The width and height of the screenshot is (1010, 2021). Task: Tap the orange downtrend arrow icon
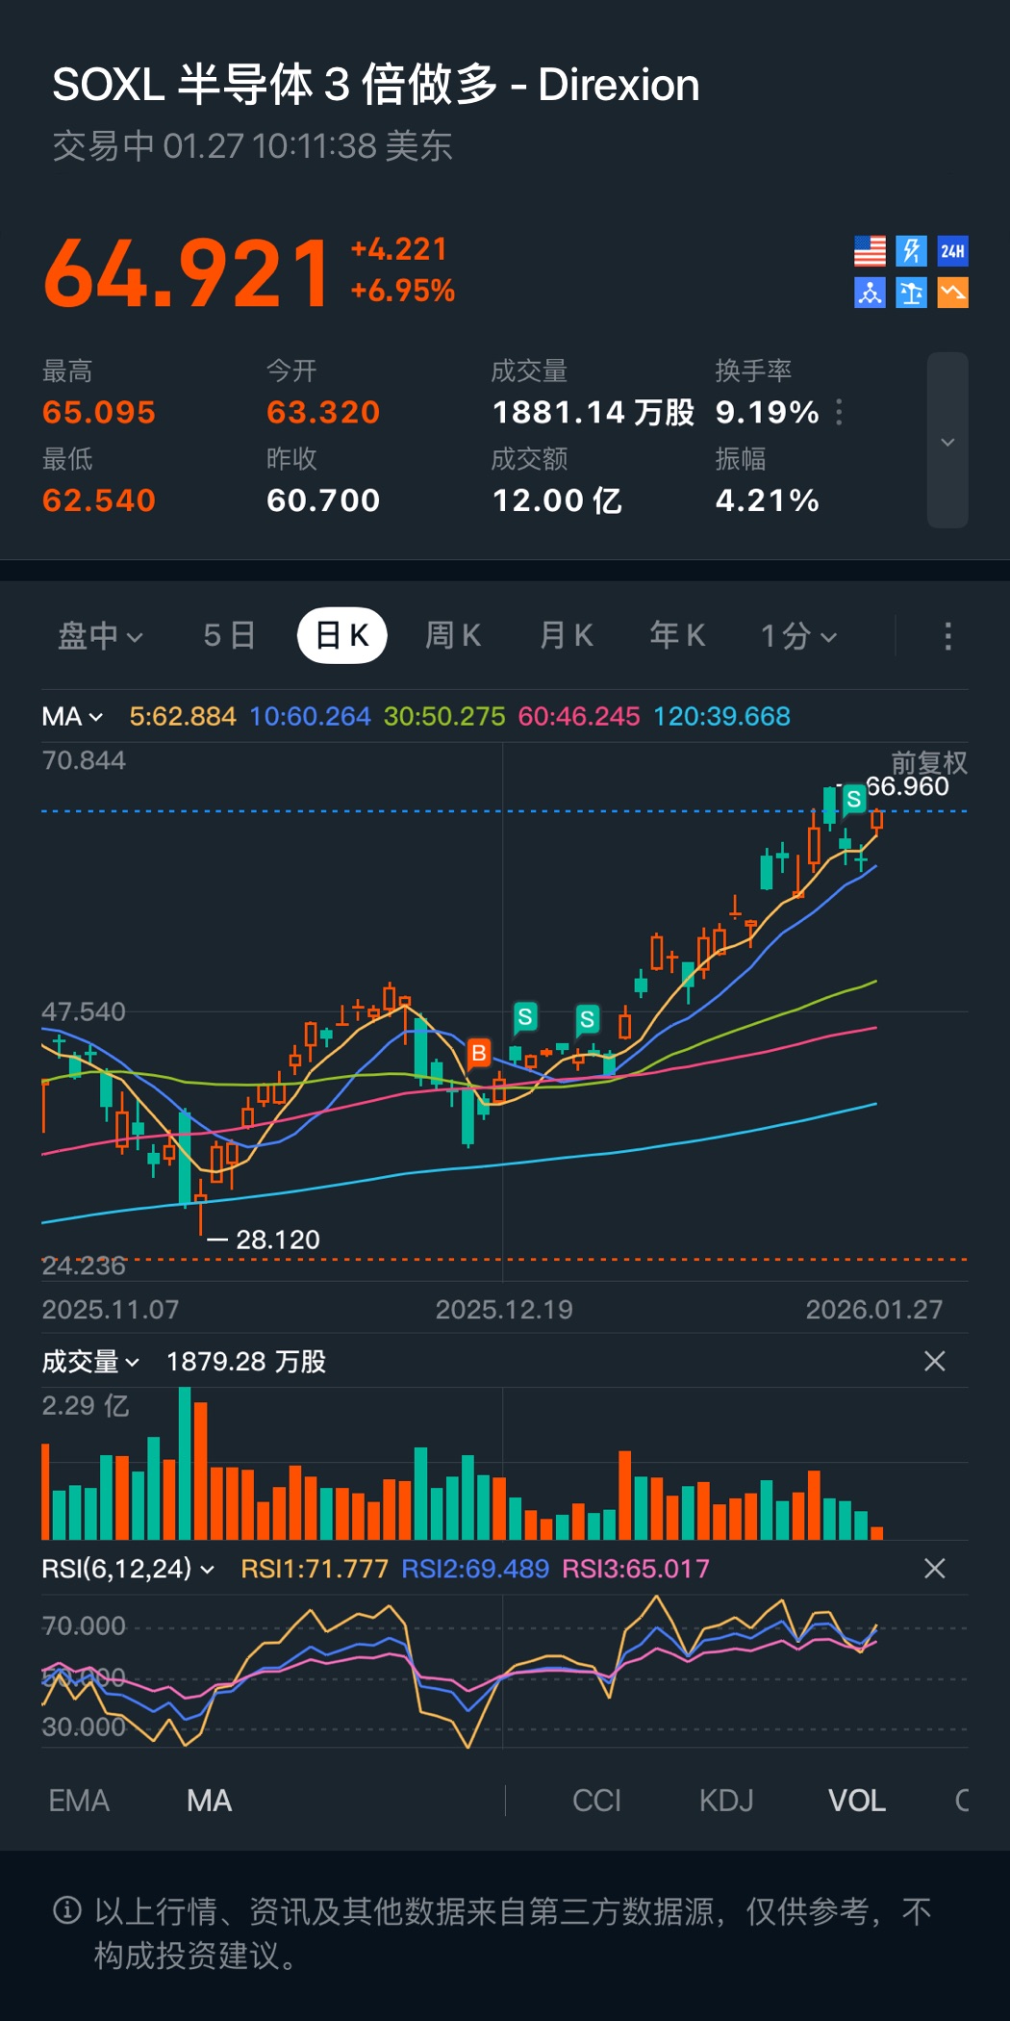tap(952, 293)
